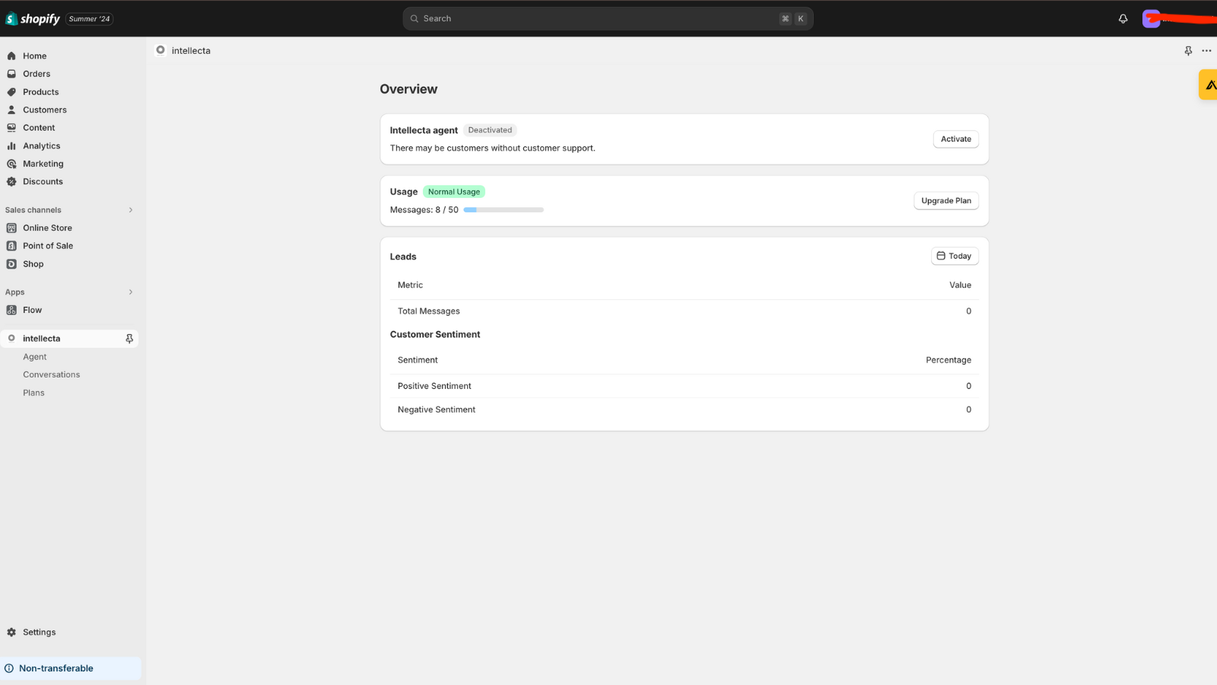This screenshot has width=1217, height=685.
Task: Click the Products tag icon
Action: (x=11, y=92)
